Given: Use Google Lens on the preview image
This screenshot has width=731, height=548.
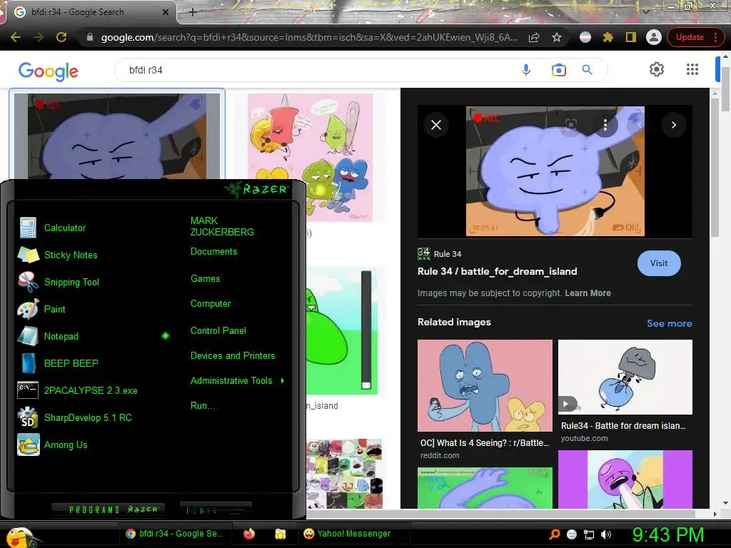Looking at the screenshot, I should tap(571, 124).
